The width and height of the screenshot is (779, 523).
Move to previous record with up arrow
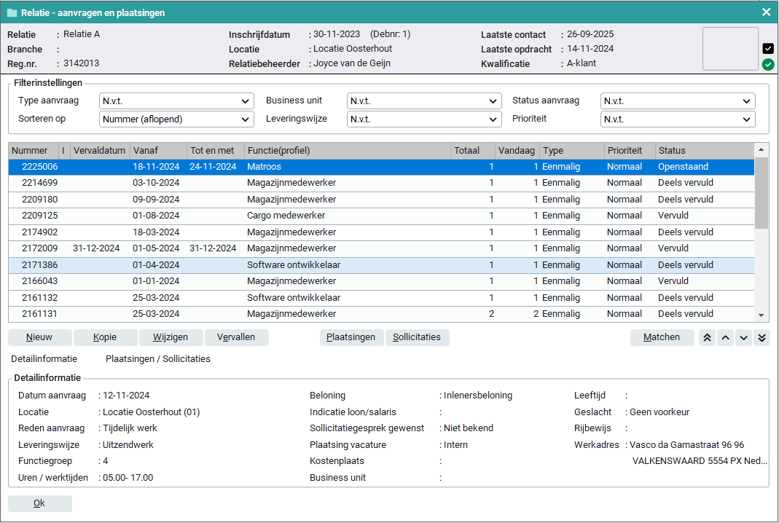coord(725,337)
